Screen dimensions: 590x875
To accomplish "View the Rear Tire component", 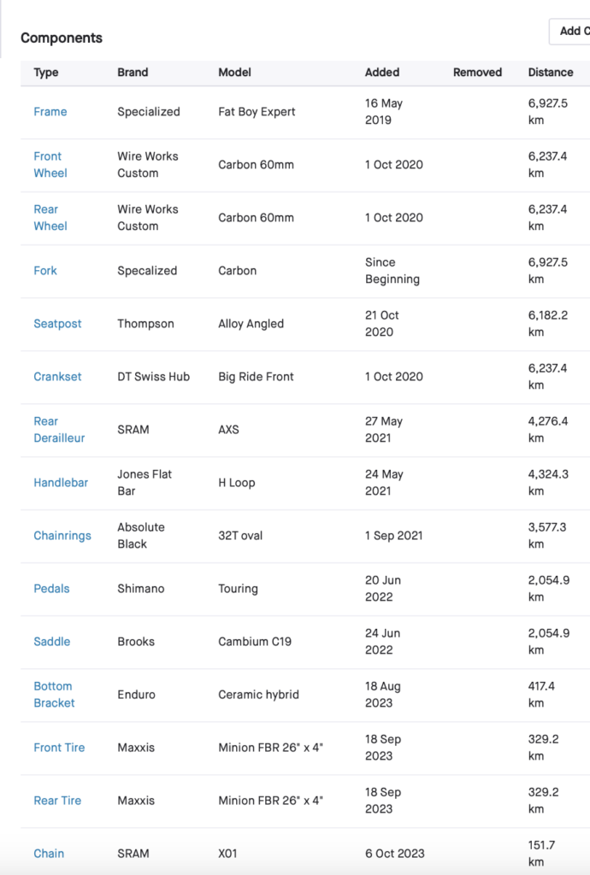I will tap(57, 801).
